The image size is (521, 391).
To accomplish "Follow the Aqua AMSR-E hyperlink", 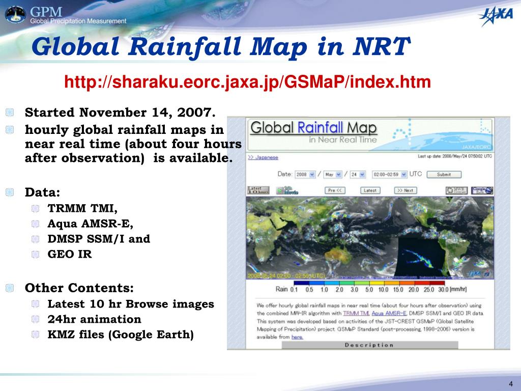I will tap(389, 313).
